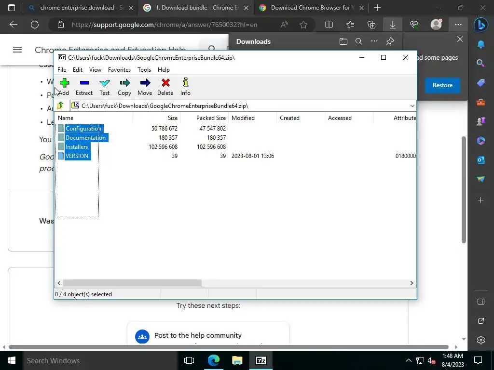The image size is (494, 370).
Task: Click the red Delete icon
Action: (x=165, y=87)
